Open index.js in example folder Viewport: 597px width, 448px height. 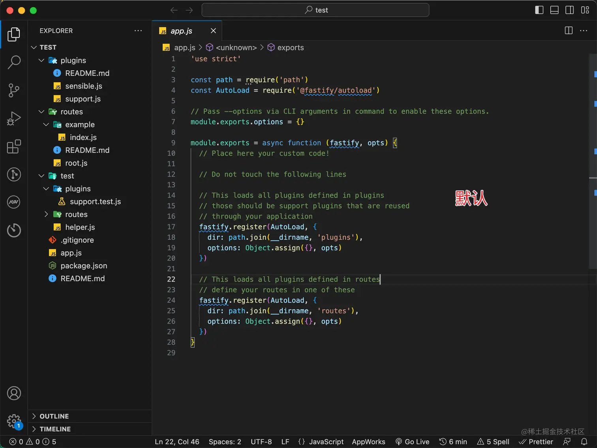pos(90,137)
